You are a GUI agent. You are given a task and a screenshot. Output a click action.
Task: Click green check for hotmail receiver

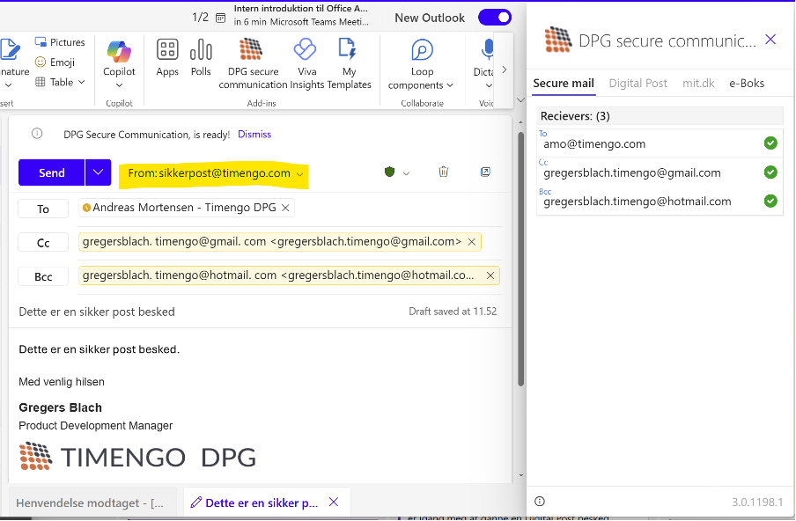770,201
